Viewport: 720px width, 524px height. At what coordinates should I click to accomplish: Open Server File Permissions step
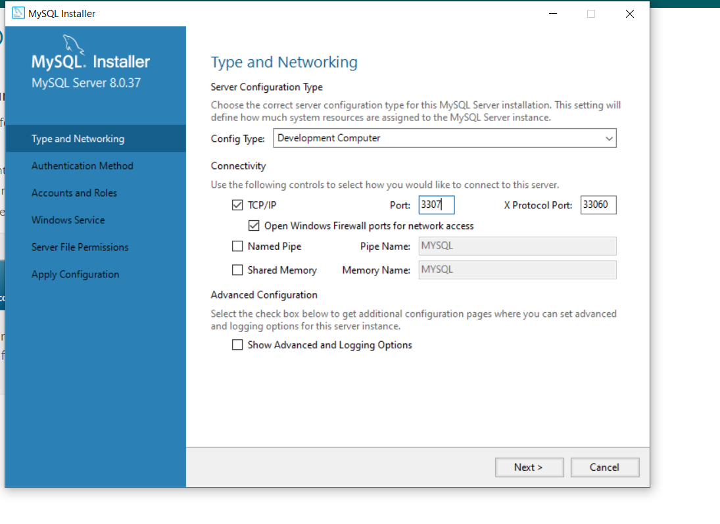point(80,247)
